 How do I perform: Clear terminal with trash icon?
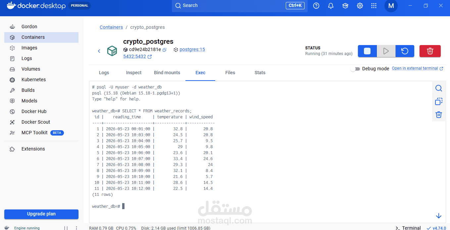point(439,115)
